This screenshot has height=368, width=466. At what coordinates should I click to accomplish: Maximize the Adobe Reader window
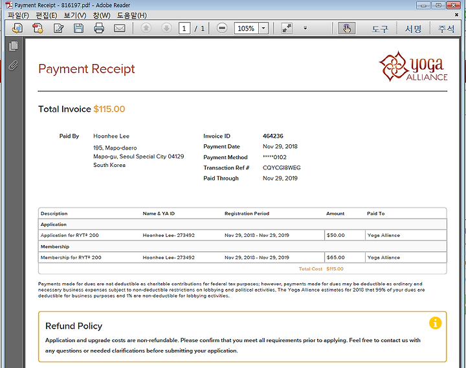[438, 5]
